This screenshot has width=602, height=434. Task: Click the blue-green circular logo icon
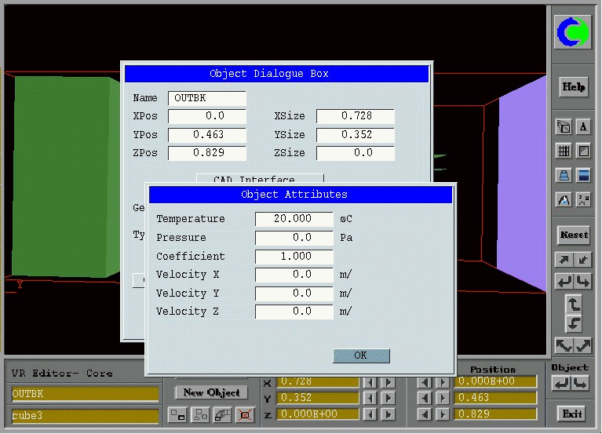[x=573, y=32]
